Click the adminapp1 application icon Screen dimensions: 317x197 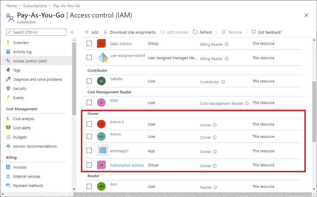click(103, 150)
